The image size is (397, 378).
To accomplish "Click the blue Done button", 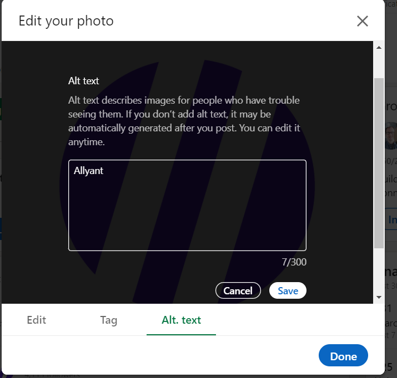I will pos(343,356).
